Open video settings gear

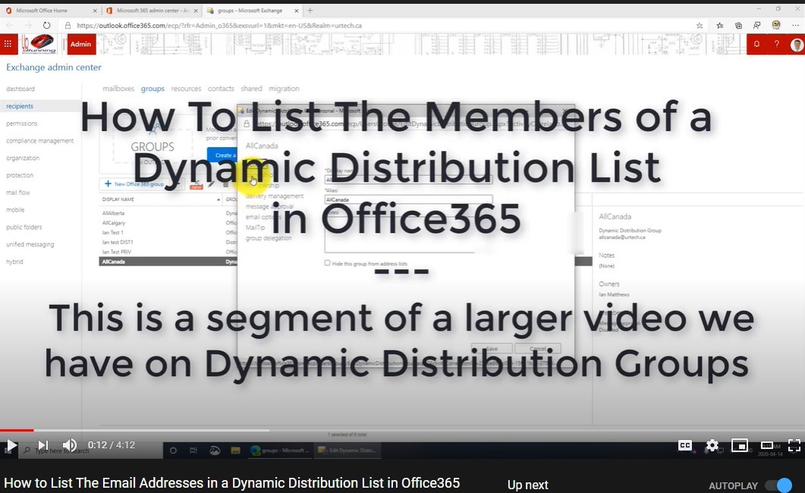[712, 445]
